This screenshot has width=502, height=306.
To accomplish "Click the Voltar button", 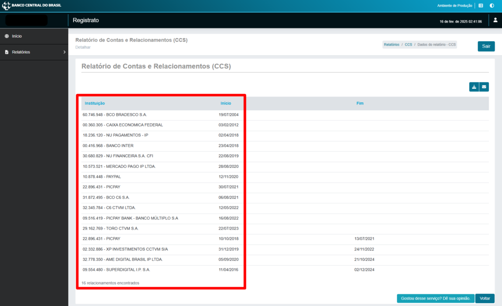I will (485, 298).
